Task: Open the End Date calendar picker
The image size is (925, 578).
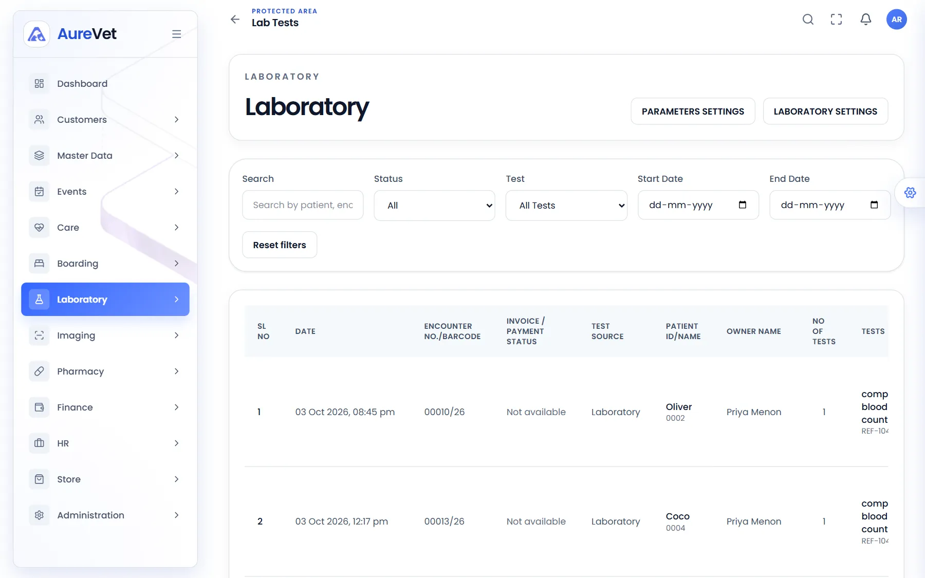Action: (x=874, y=205)
